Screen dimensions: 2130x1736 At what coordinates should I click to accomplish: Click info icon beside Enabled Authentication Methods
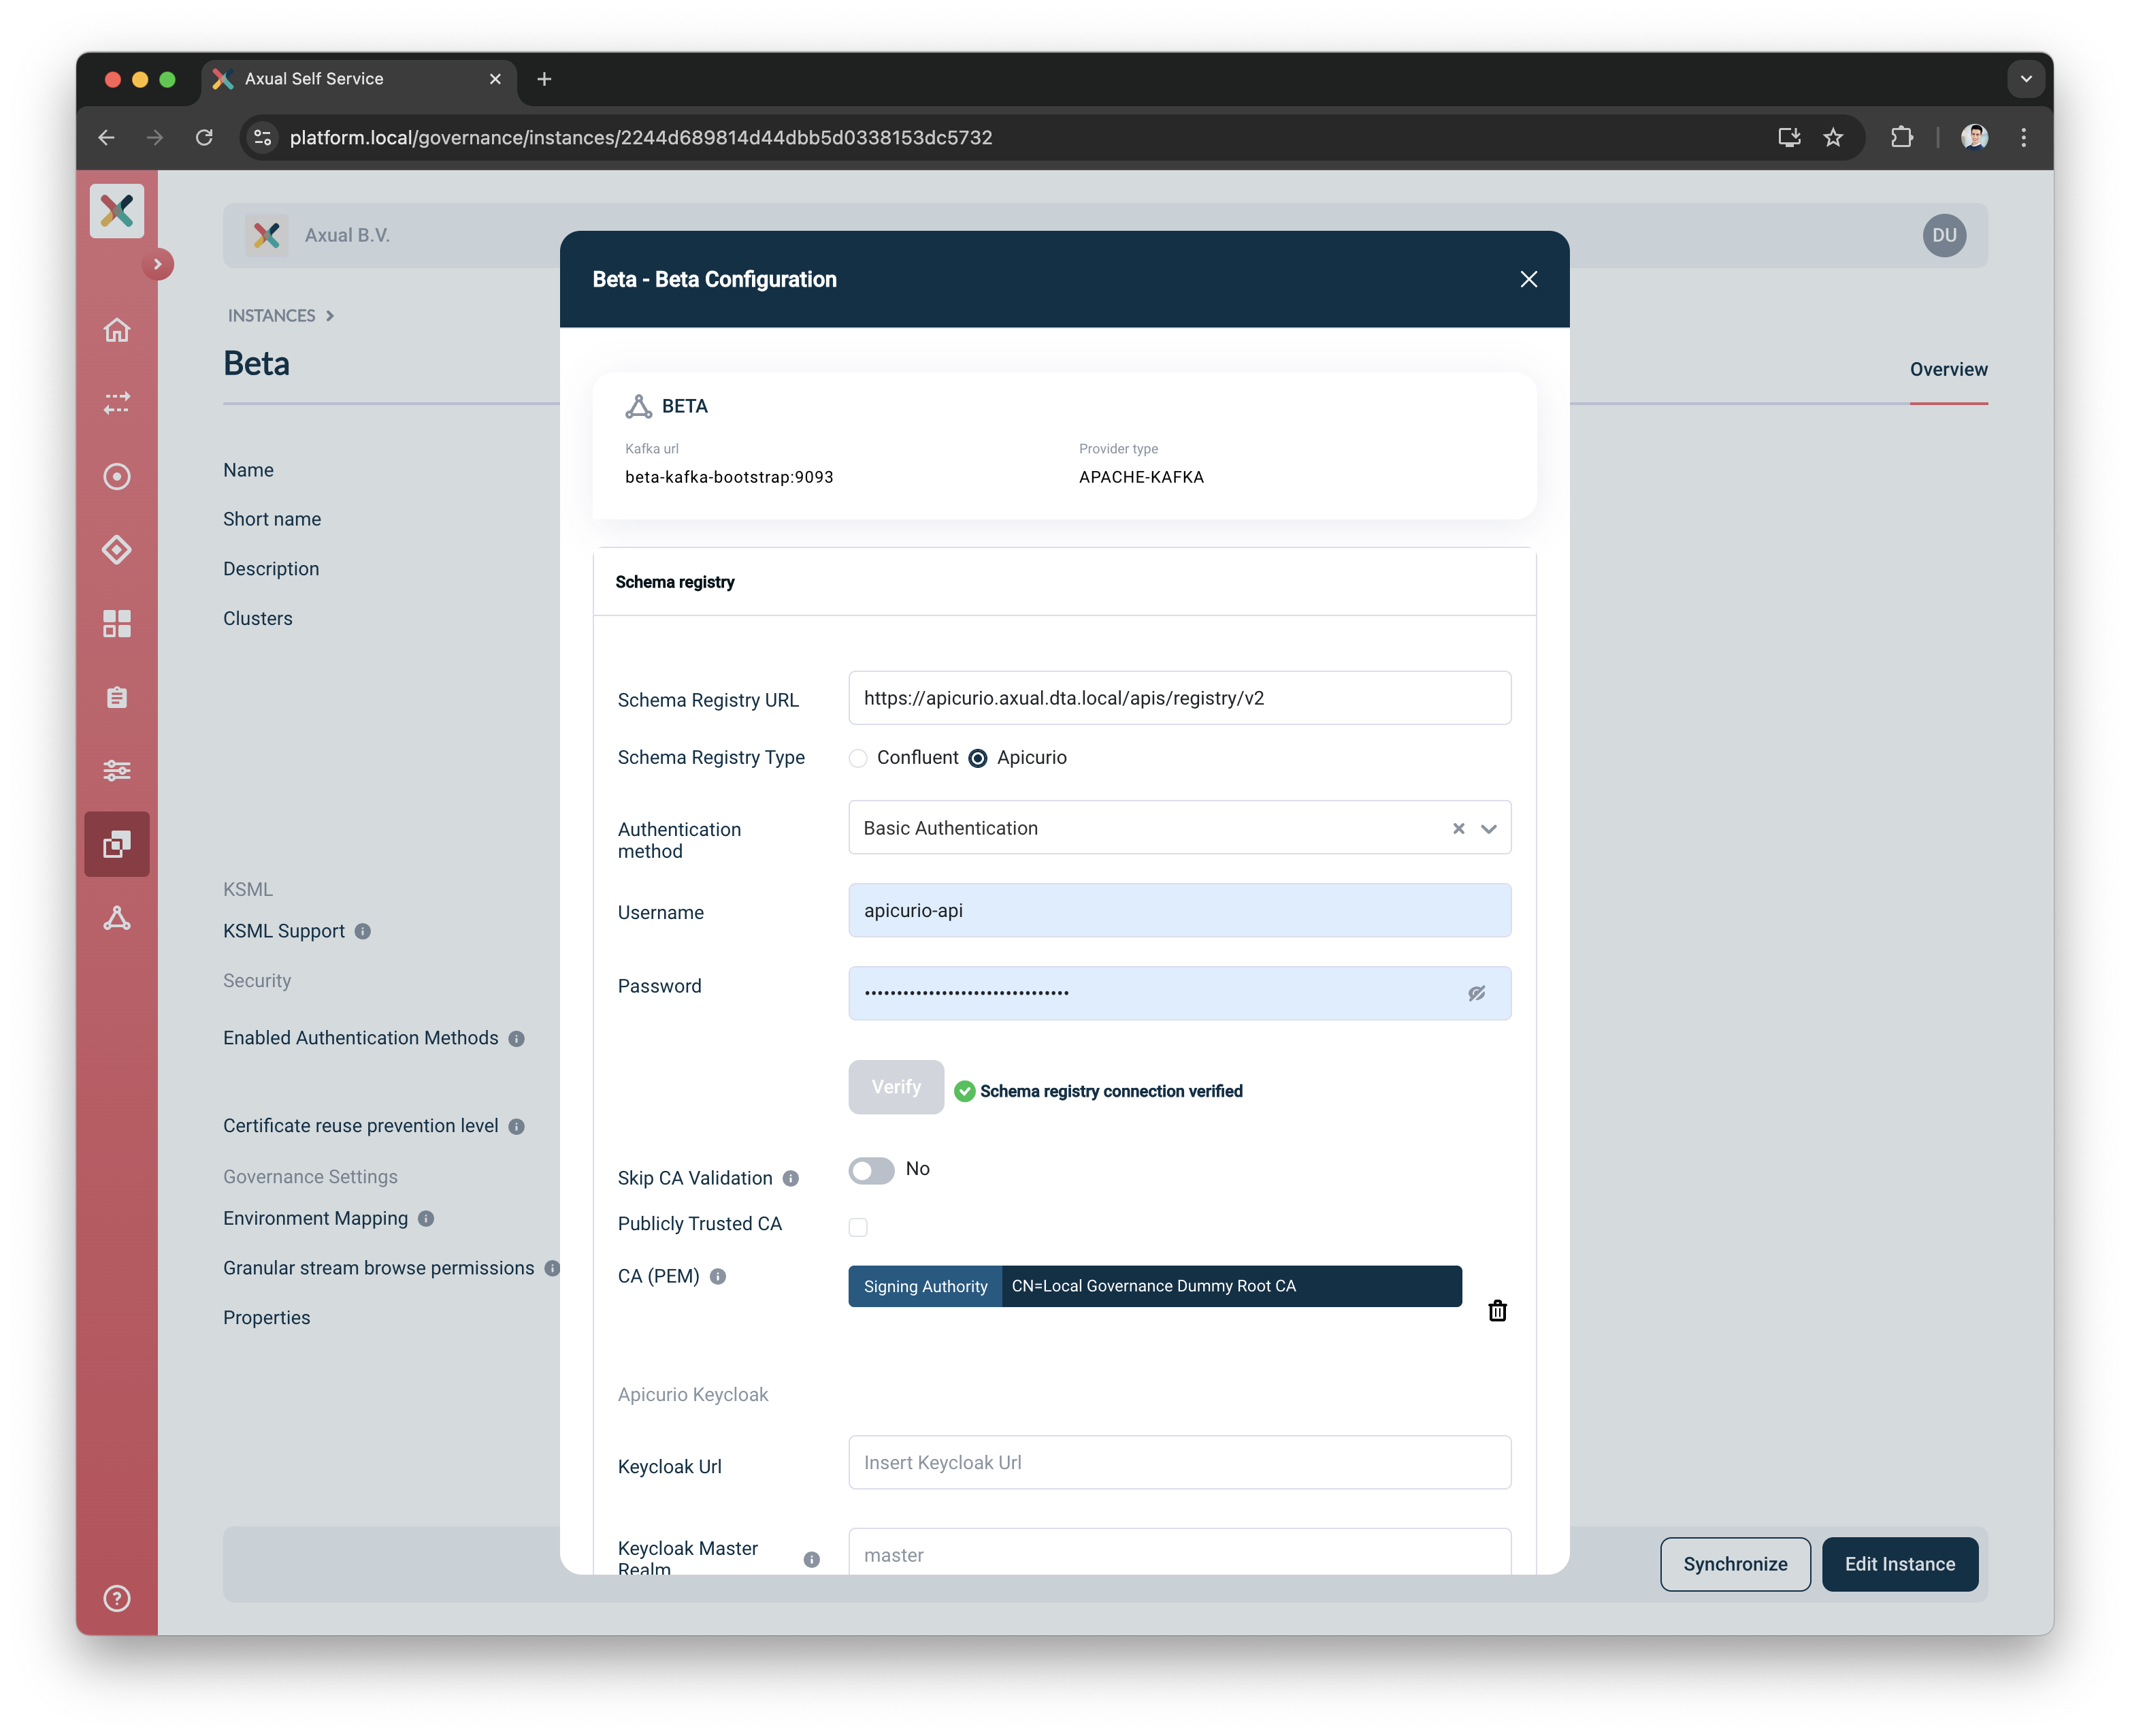(x=516, y=1038)
